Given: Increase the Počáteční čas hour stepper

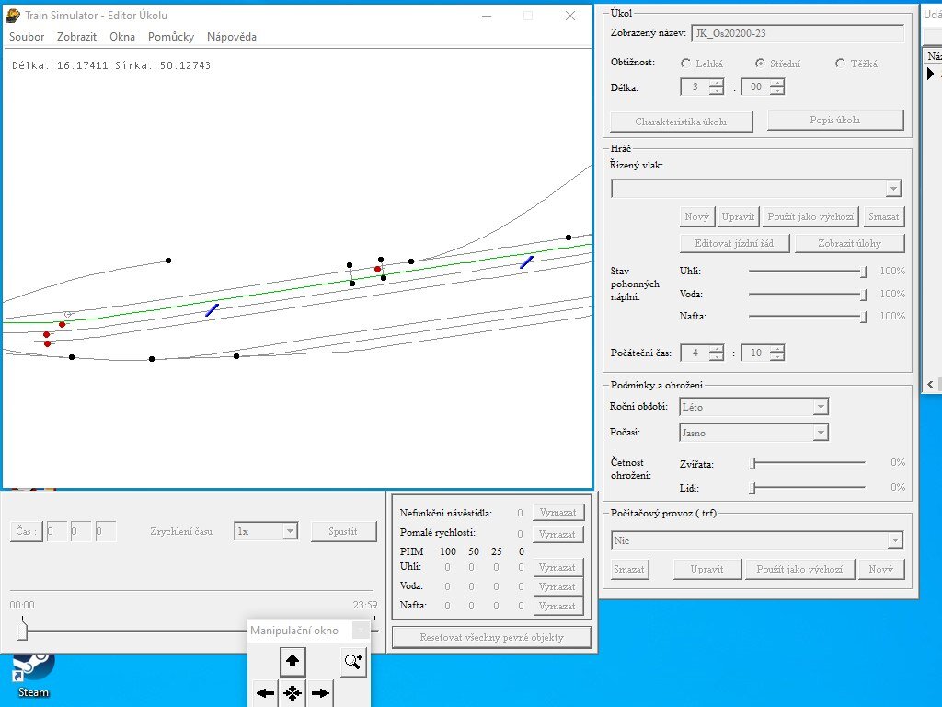Looking at the screenshot, I should [x=716, y=349].
